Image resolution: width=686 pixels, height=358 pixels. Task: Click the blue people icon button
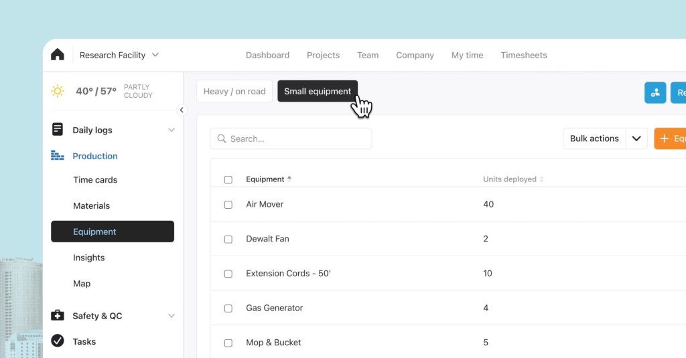(655, 92)
